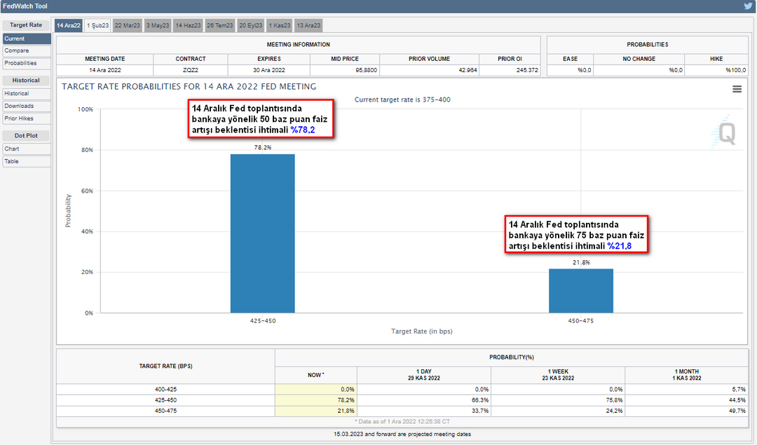
Task: Click the '400-425' target rate table row label
Action: coord(165,390)
